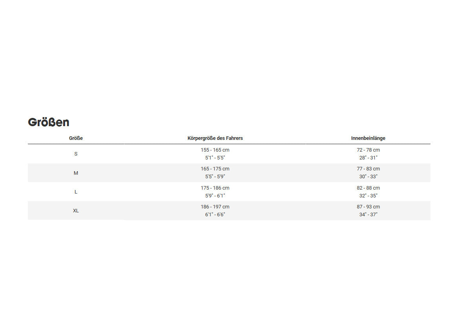The width and height of the screenshot is (454, 333).
Task: Click the 155 - 165 cm height value
Action: (215, 150)
